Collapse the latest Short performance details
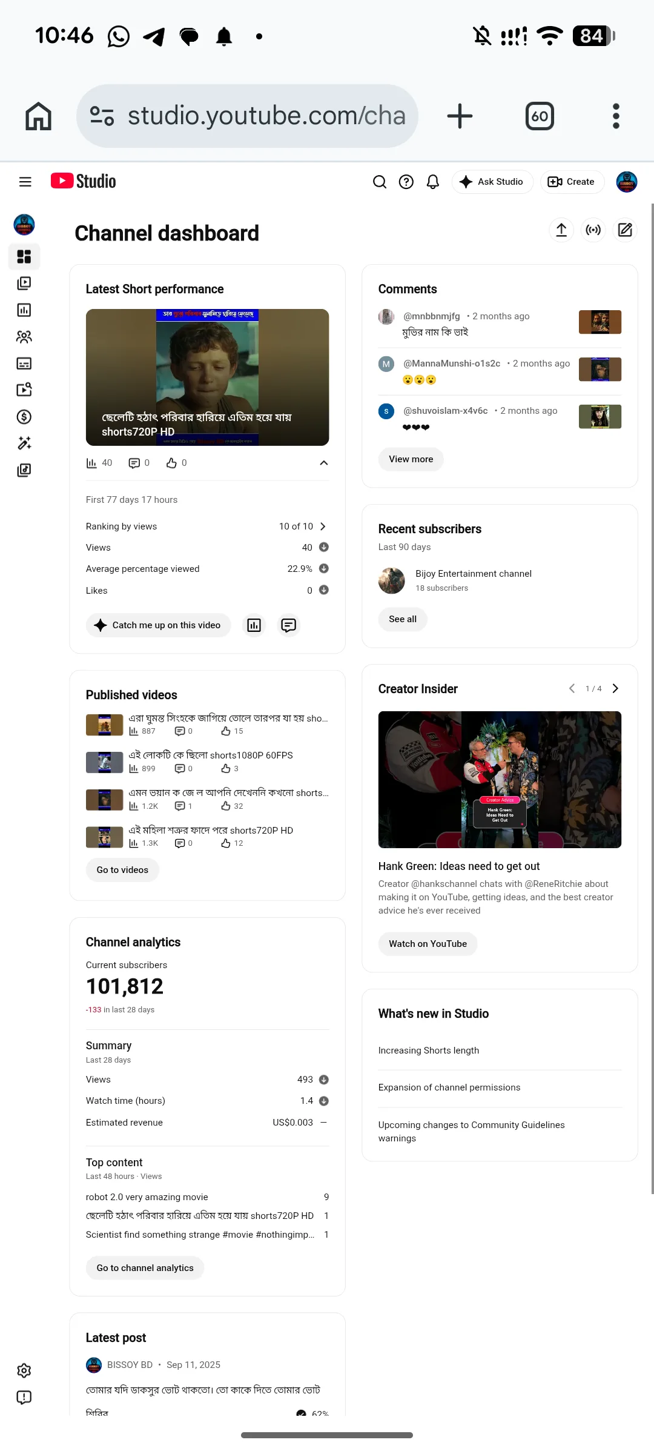Viewport: 654px width, 1454px height. click(x=324, y=463)
